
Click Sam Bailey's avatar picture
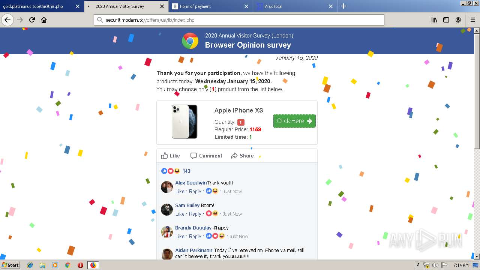click(x=167, y=209)
